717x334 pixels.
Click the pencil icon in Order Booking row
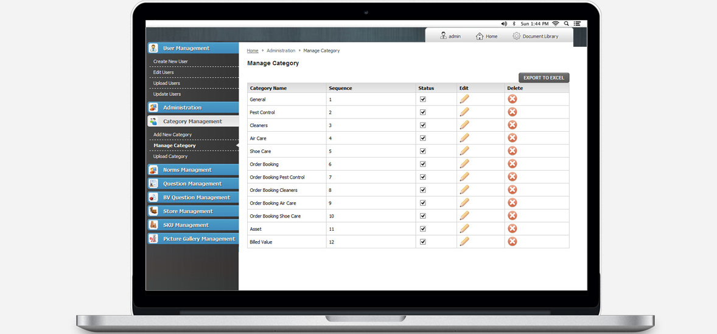tap(464, 164)
